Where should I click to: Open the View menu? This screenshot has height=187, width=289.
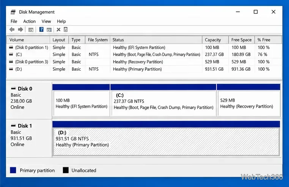pyautogui.click(x=46, y=21)
